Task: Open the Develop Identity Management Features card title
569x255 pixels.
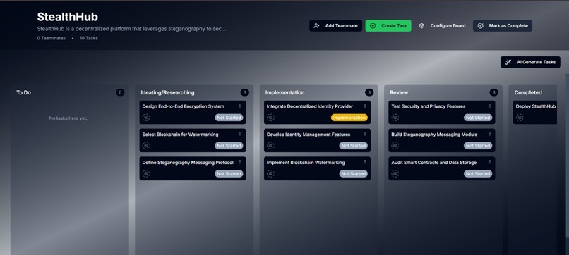Action: pyautogui.click(x=309, y=135)
